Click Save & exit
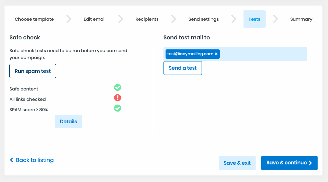Viewport: 328px width, 182px height. point(237,163)
